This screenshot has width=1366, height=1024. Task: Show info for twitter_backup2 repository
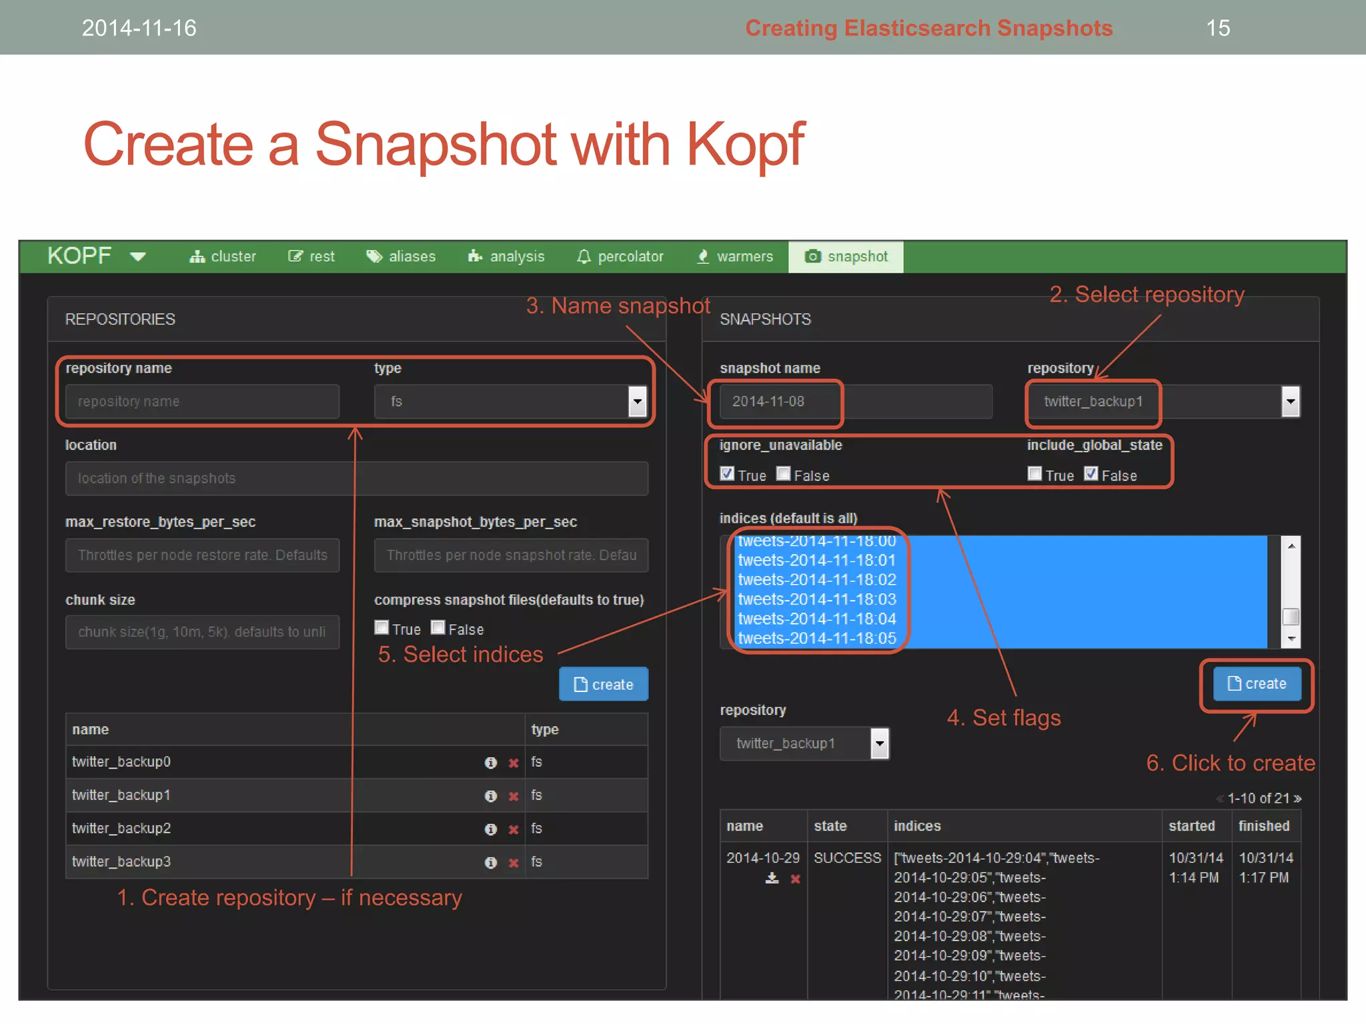coord(491,829)
